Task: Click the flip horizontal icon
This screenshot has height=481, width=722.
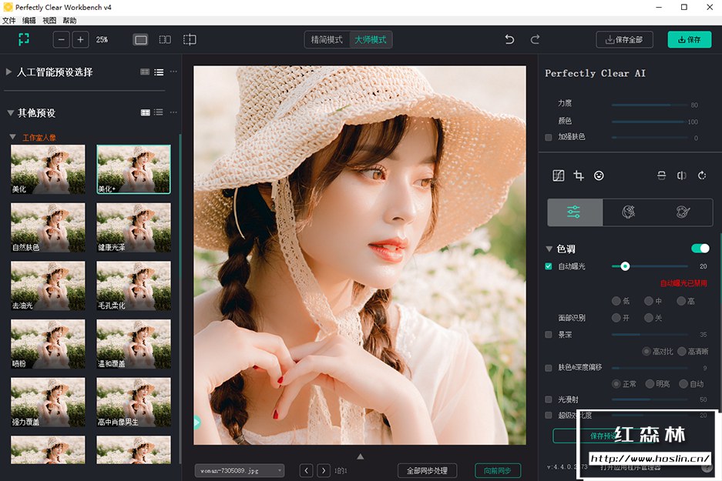Action: pos(681,175)
